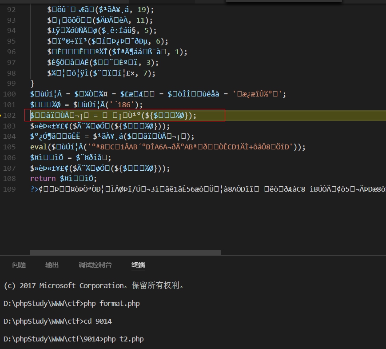The image size is (386, 349).
Task: Click line number 95 in the gutter
Action: [x=11, y=41]
